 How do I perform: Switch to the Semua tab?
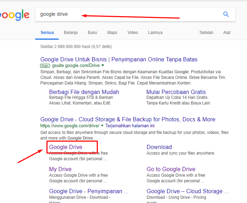(x=47, y=33)
